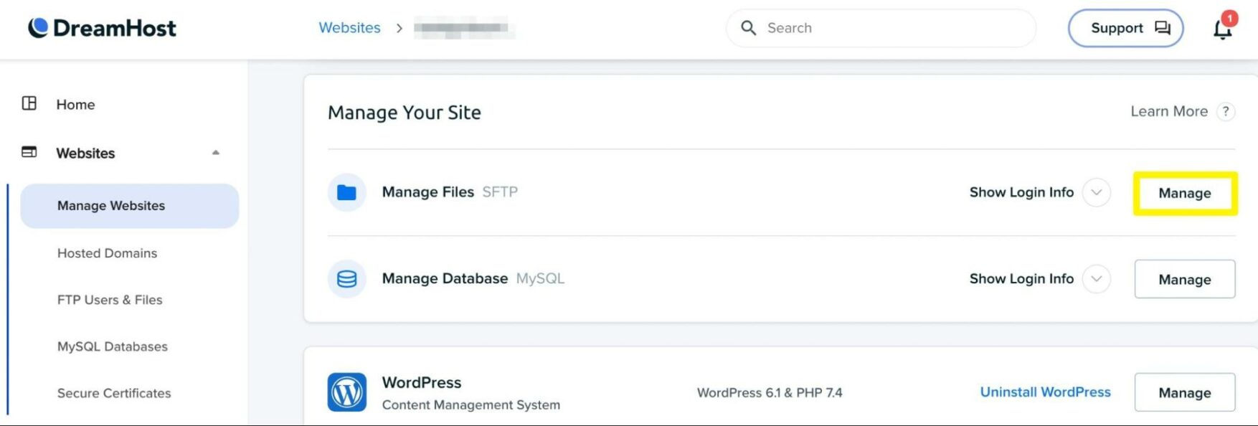Open the Support chat button

(1125, 28)
